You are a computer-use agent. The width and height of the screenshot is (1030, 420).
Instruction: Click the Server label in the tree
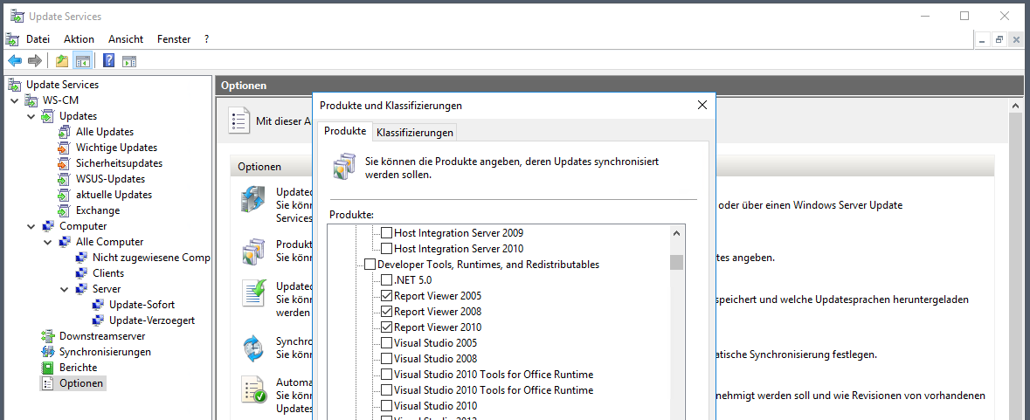(107, 289)
